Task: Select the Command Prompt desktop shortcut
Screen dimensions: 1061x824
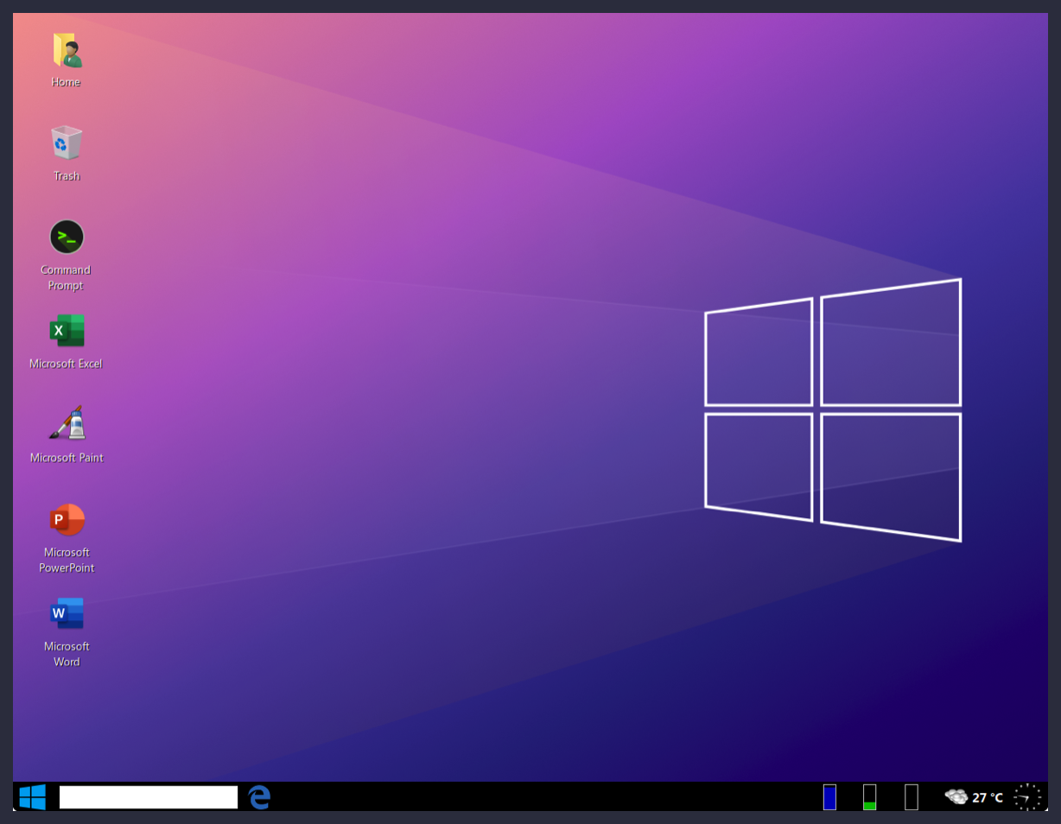Action: (x=67, y=237)
